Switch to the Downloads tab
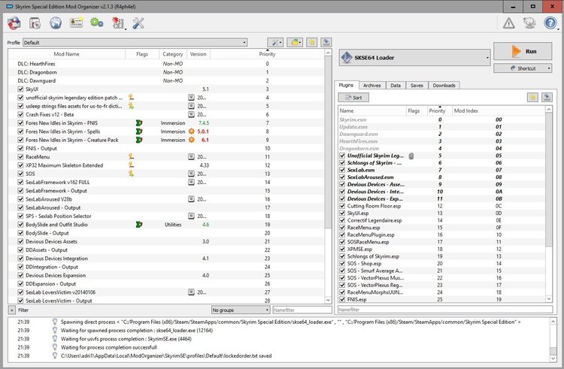564x369 pixels. click(x=444, y=86)
